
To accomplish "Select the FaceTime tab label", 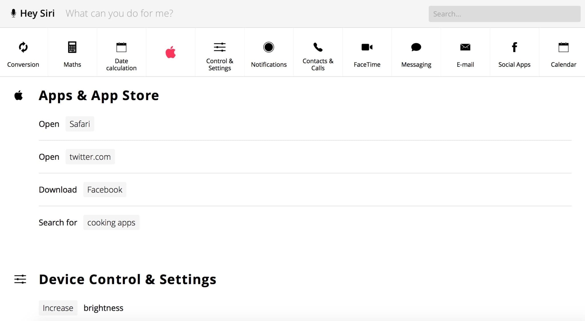I will pos(367,64).
